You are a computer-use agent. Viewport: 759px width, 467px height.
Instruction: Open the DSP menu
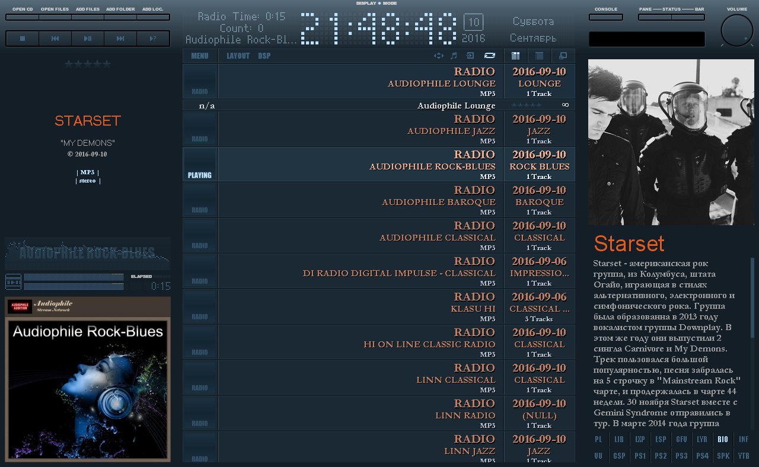click(x=264, y=56)
